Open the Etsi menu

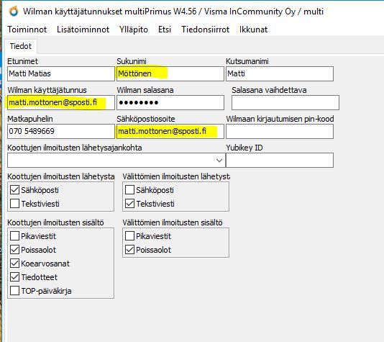(165, 30)
